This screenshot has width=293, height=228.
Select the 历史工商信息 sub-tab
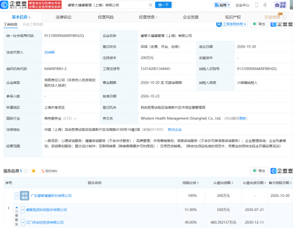(32, 24)
